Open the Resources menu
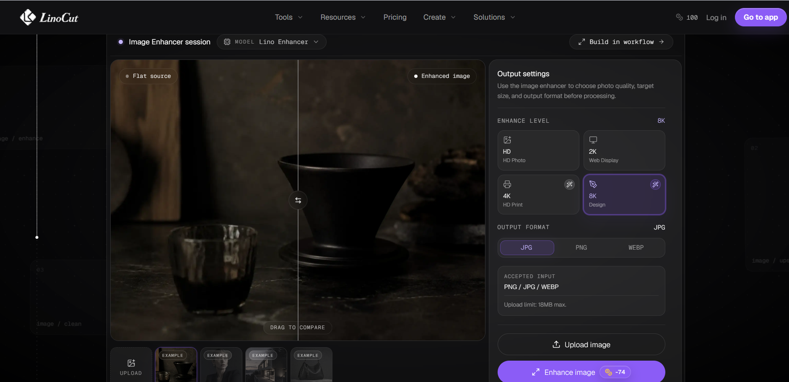Screen dimensions: 789x382 pos(343,17)
